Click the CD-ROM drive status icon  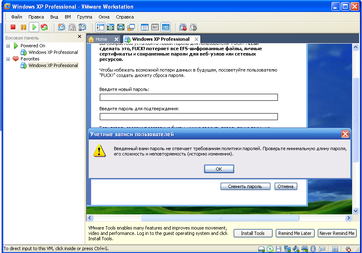pyautogui.click(x=270, y=249)
